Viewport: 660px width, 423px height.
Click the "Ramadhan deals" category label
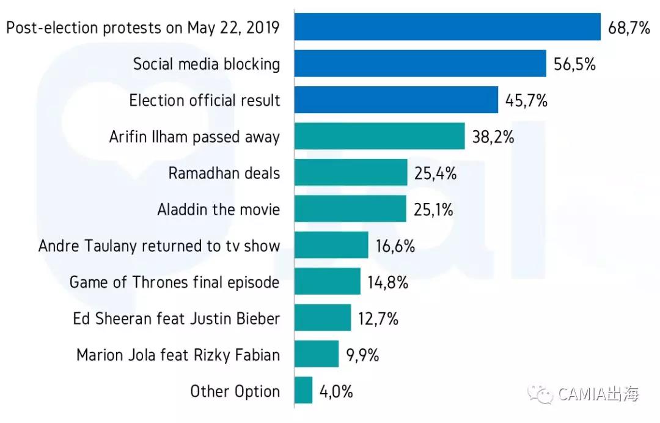[224, 173]
